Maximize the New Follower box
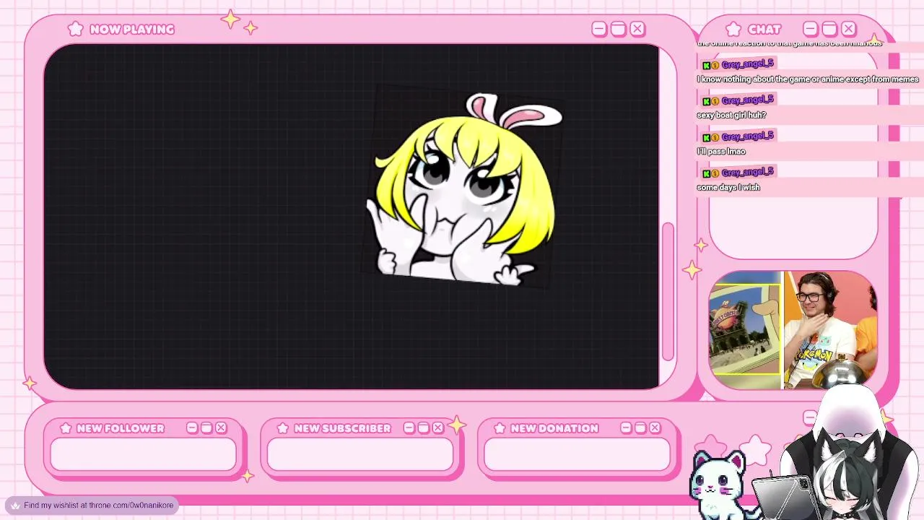924x520 pixels. click(x=206, y=428)
